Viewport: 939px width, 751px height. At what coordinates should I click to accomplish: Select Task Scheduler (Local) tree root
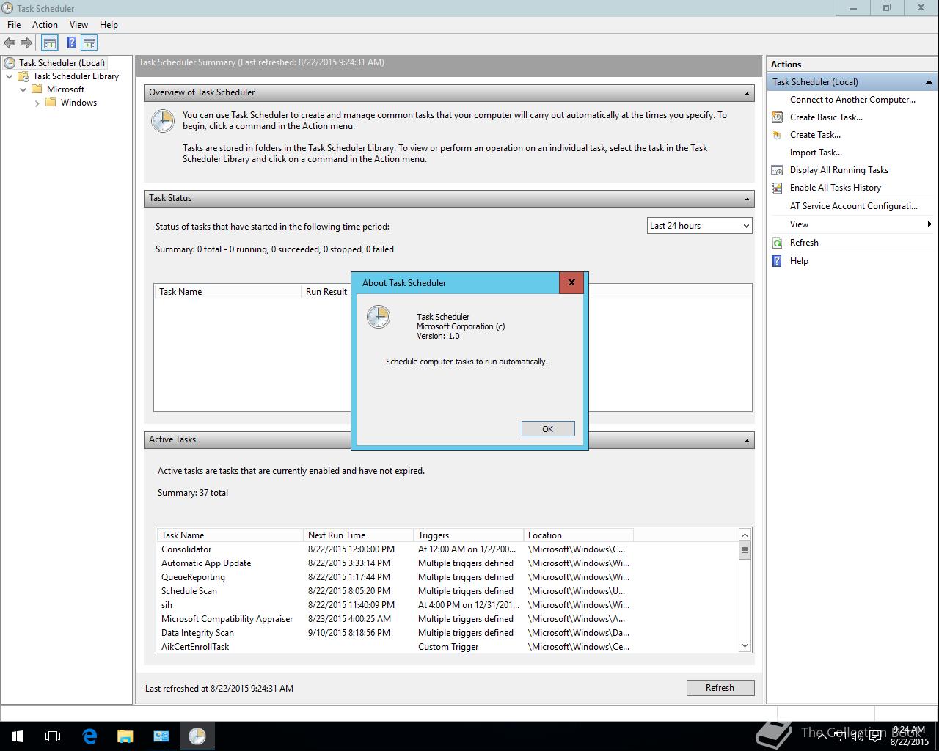pyautogui.click(x=62, y=63)
